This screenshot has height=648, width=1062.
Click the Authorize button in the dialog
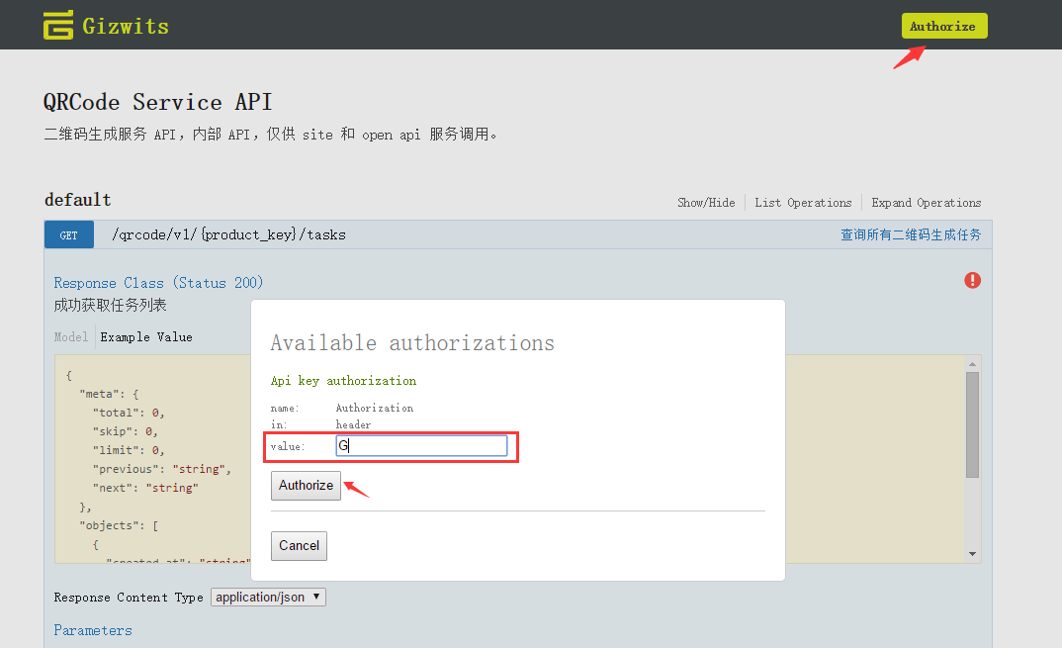(x=306, y=486)
